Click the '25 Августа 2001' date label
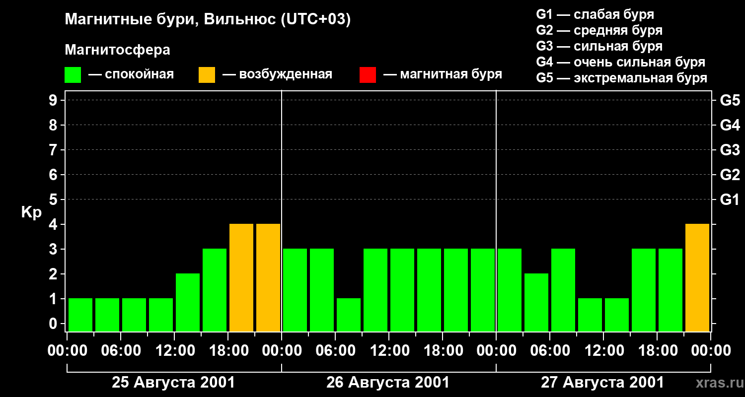Image resolution: width=745 pixels, height=397 pixels. point(173,383)
